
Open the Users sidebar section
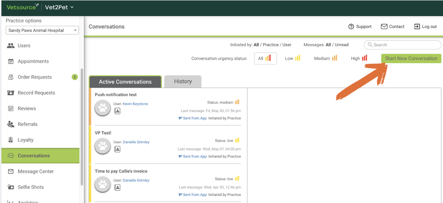[24, 46]
